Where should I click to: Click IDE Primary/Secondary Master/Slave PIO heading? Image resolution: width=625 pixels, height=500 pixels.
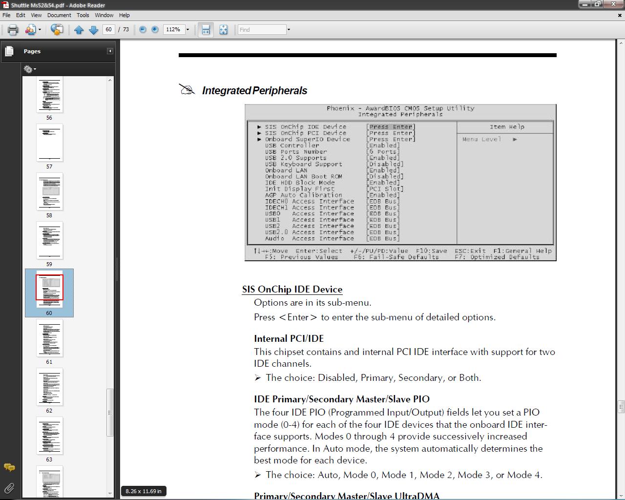pos(342,399)
